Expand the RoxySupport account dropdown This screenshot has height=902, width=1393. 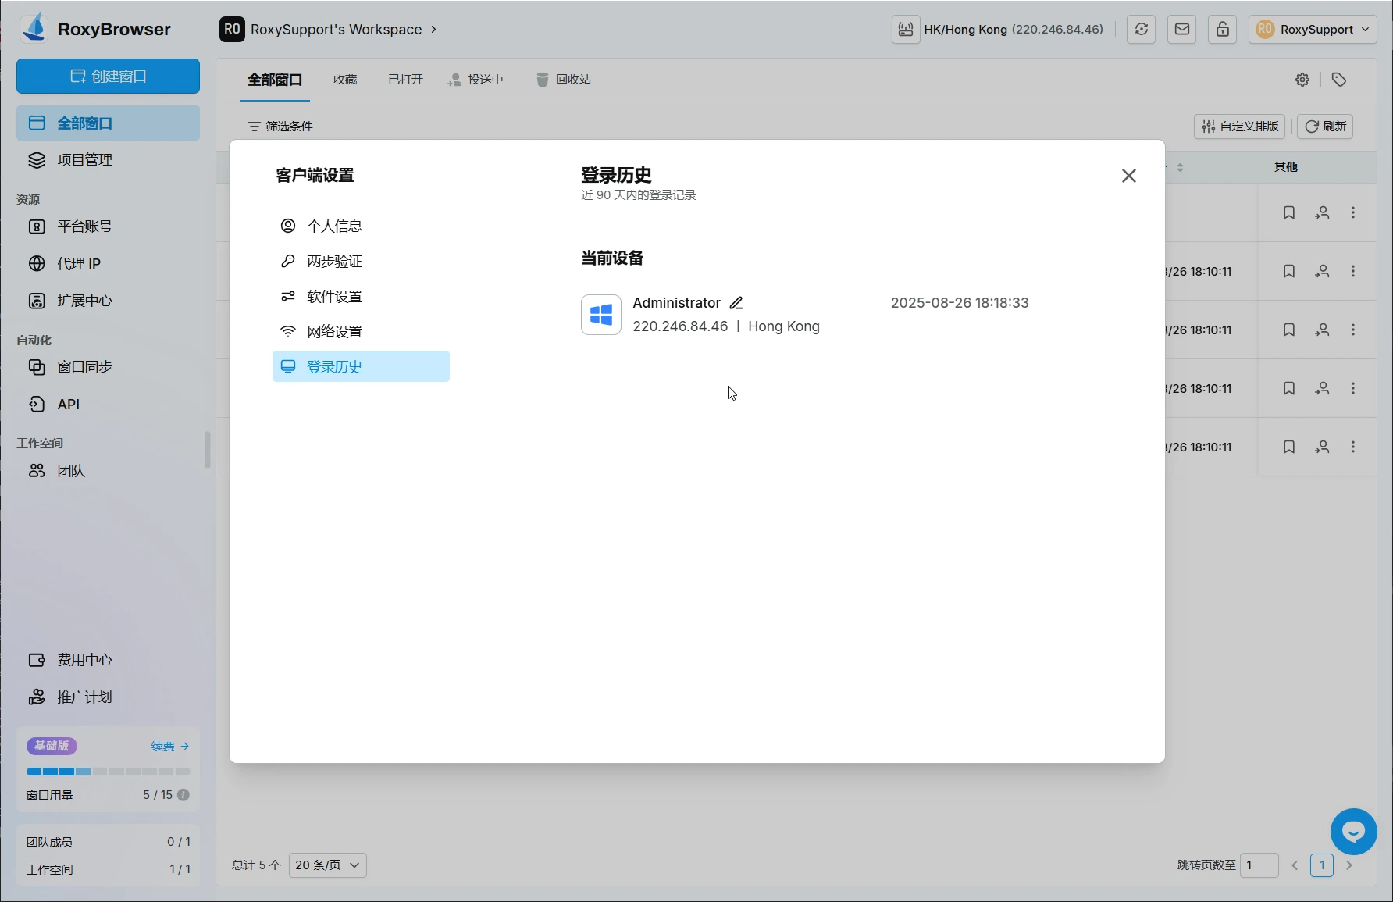click(1312, 30)
